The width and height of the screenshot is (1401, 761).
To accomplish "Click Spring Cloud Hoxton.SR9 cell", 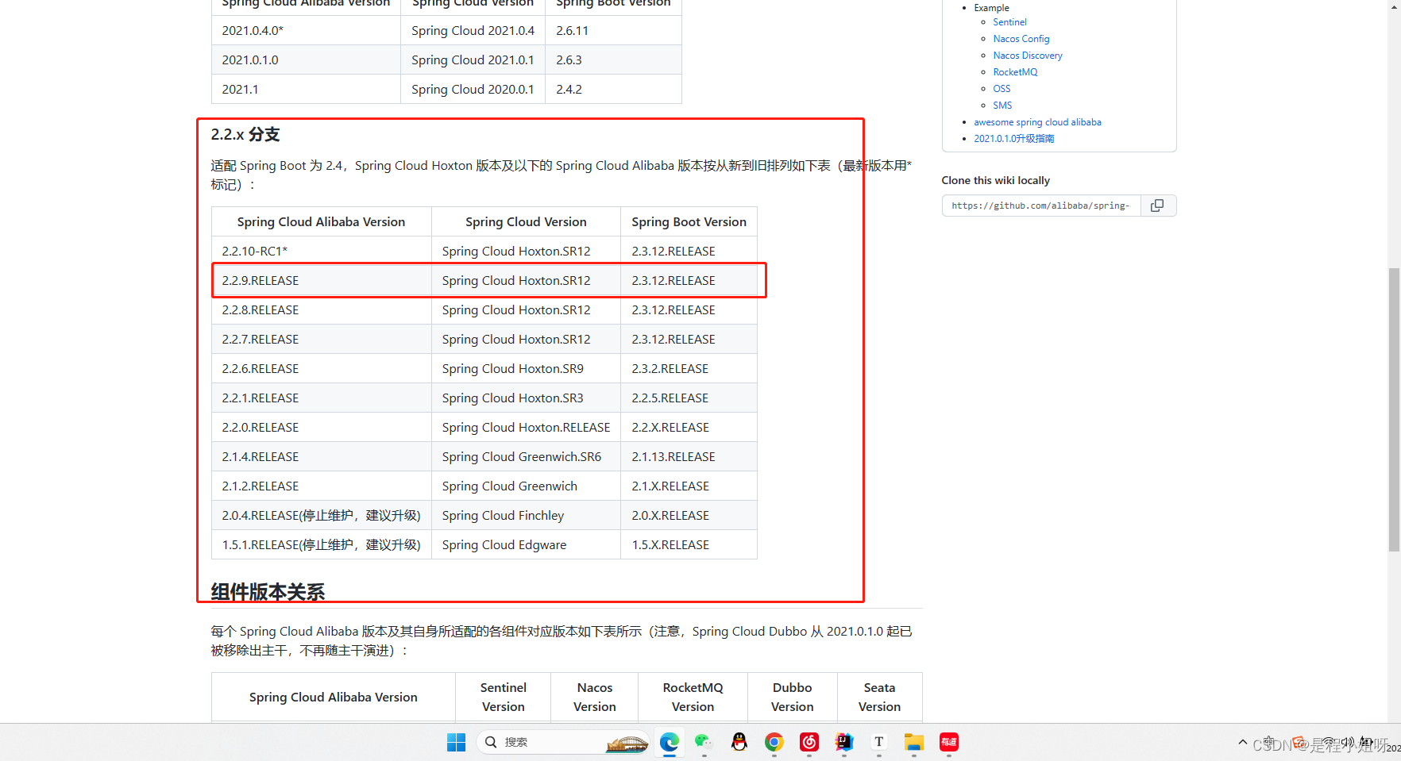I will coord(526,369).
